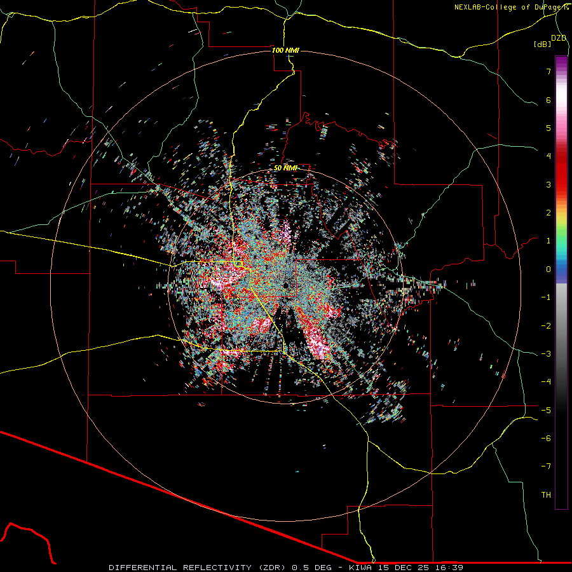Click the 2 value on the color scale

[x=548, y=213]
